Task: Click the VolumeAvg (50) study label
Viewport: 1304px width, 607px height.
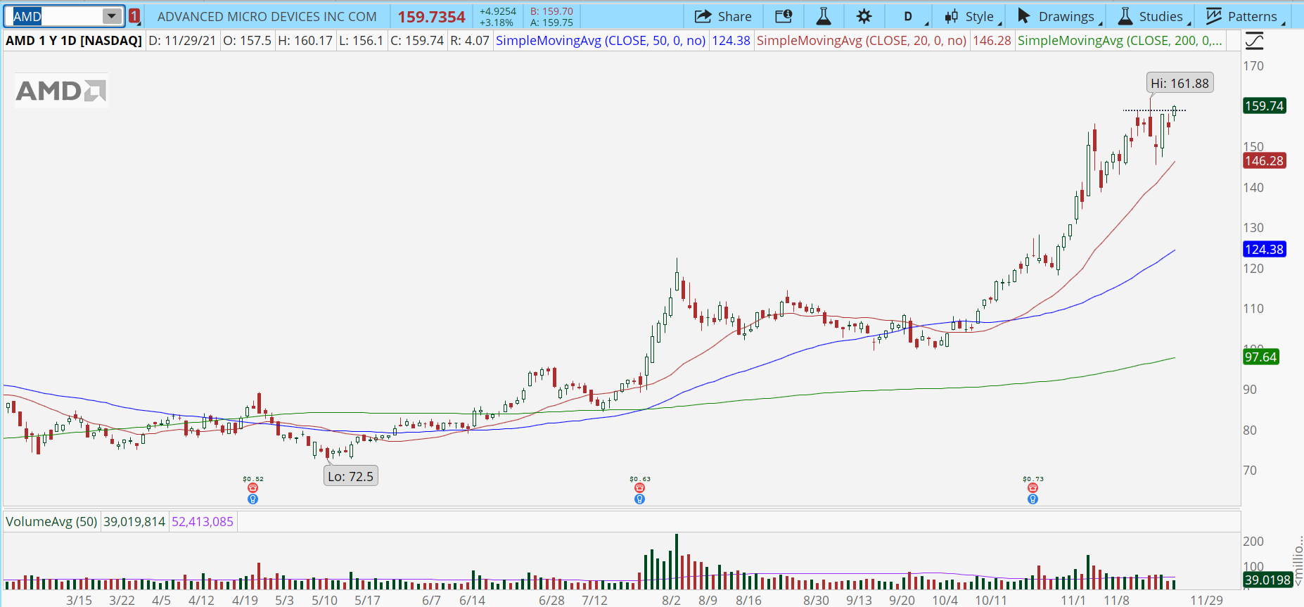Action: coord(51,522)
